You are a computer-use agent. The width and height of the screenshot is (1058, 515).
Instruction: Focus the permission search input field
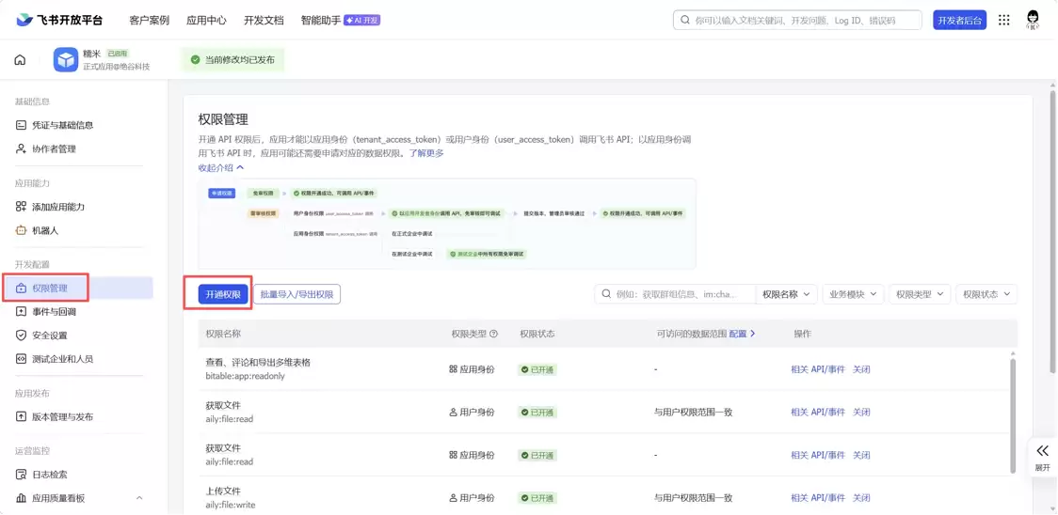coord(675,294)
